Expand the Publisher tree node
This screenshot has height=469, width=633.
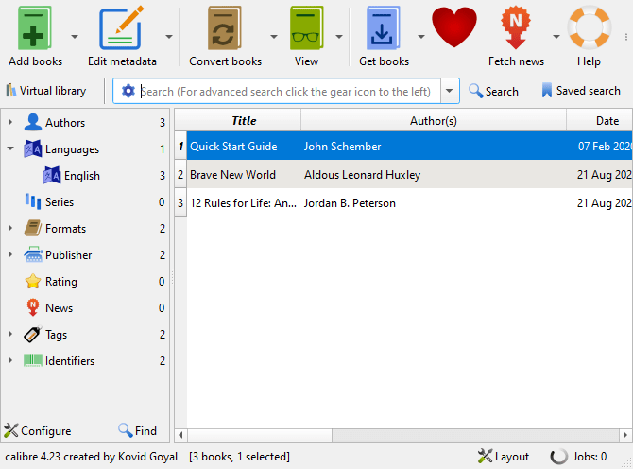click(x=10, y=254)
